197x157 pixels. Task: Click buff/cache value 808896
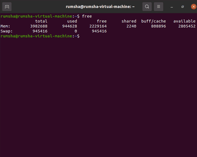158,26
